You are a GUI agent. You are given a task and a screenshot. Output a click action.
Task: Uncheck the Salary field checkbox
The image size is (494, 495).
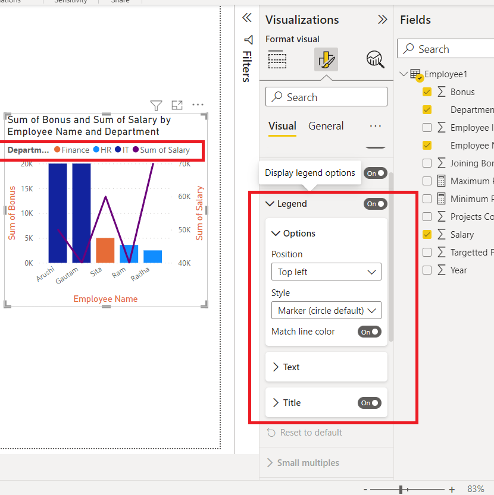[427, 234]
